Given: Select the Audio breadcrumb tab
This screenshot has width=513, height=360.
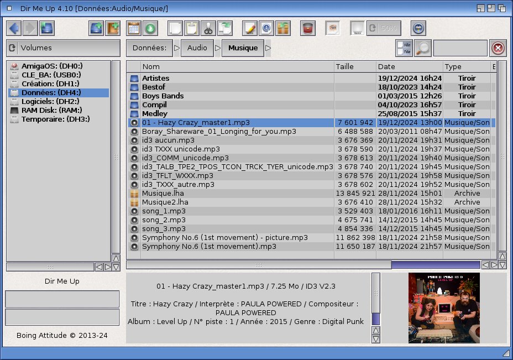Looking at the screenshot, I should [x=197, y=48].
